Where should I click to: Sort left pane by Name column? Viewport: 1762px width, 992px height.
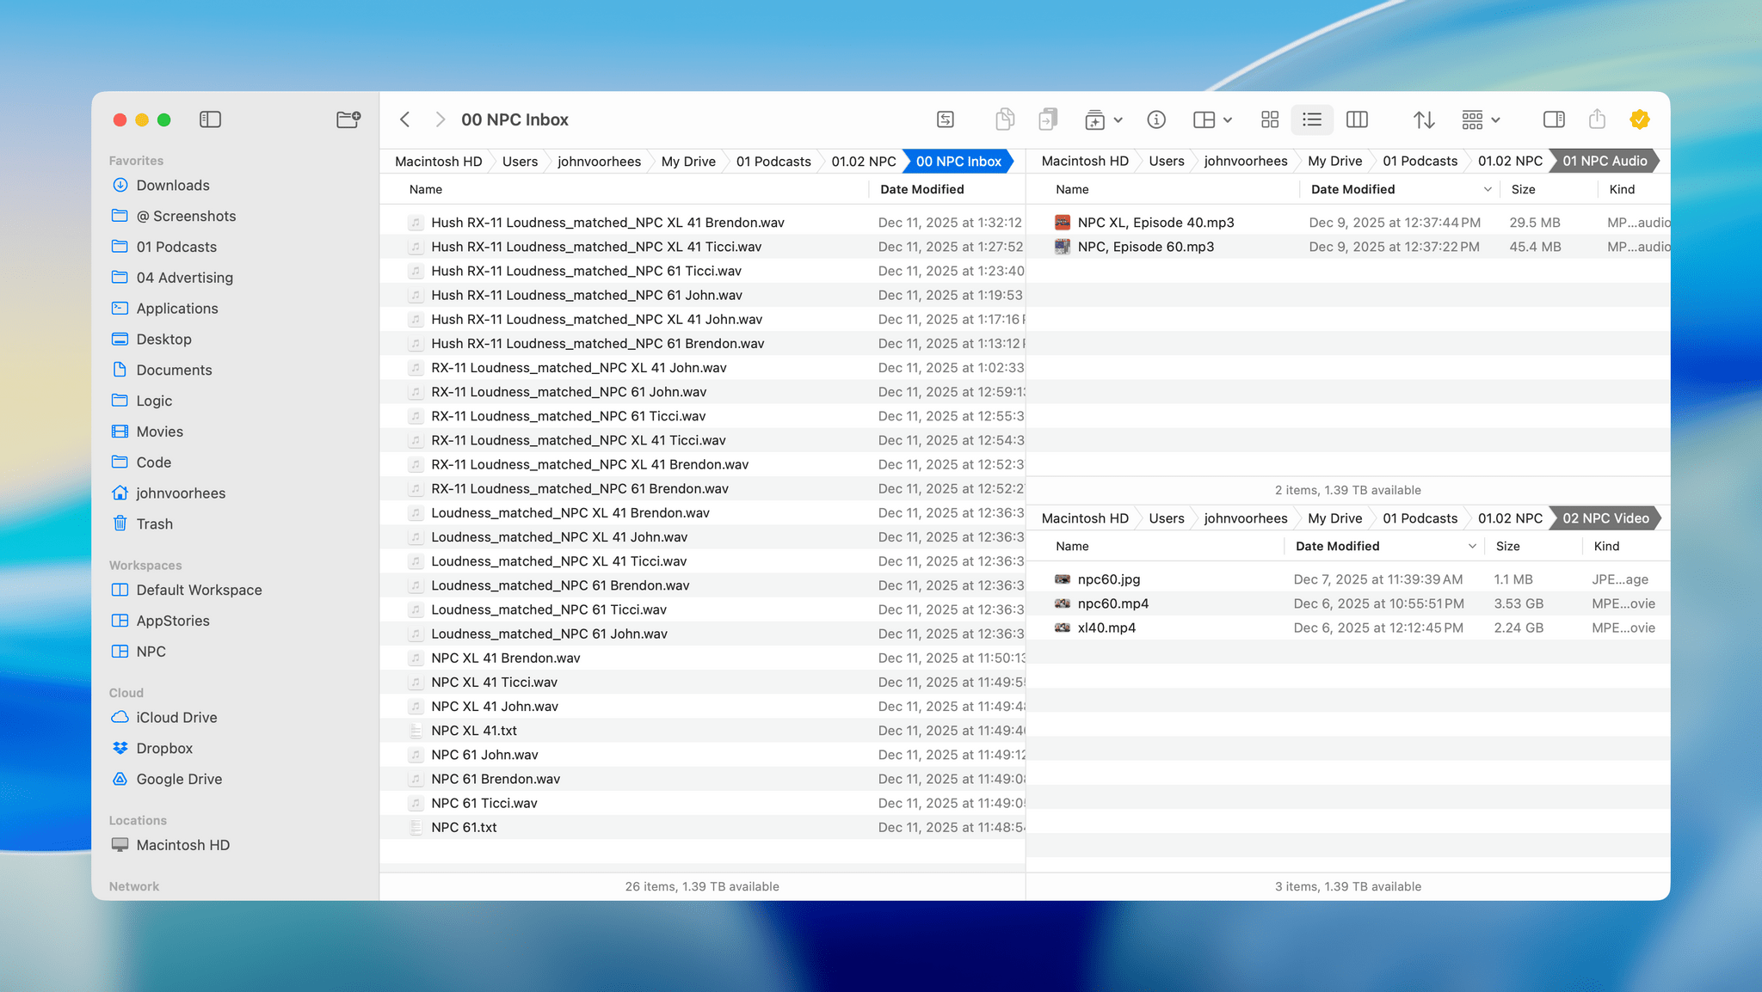point(426,189)
